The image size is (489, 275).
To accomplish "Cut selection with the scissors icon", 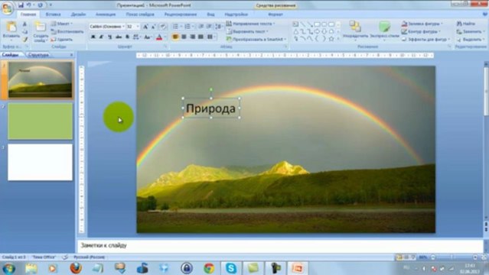I will [24, 24].
